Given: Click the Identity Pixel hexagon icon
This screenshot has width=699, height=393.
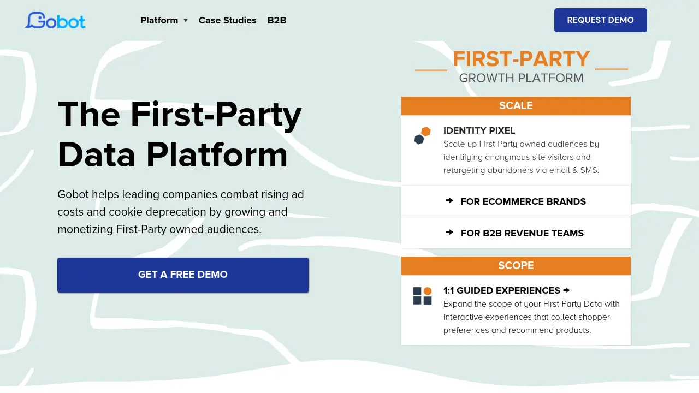Looking at the screenshot, I should coord(422,135).
